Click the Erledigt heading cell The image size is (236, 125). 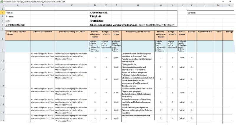pos(229,31)
